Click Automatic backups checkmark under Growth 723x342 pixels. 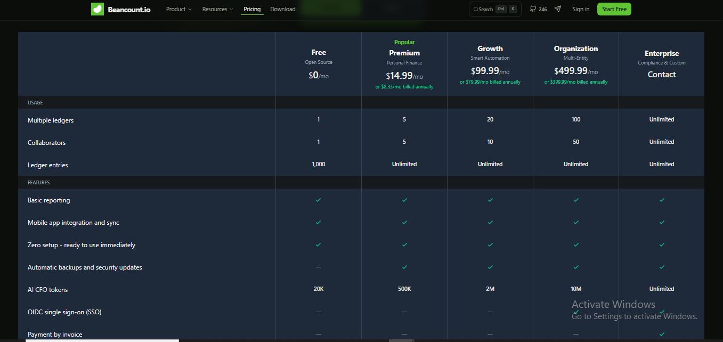click(490, 267)
